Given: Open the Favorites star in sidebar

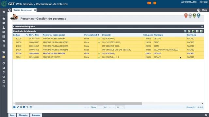Looking at the screenshot, I should pos(4,19).
